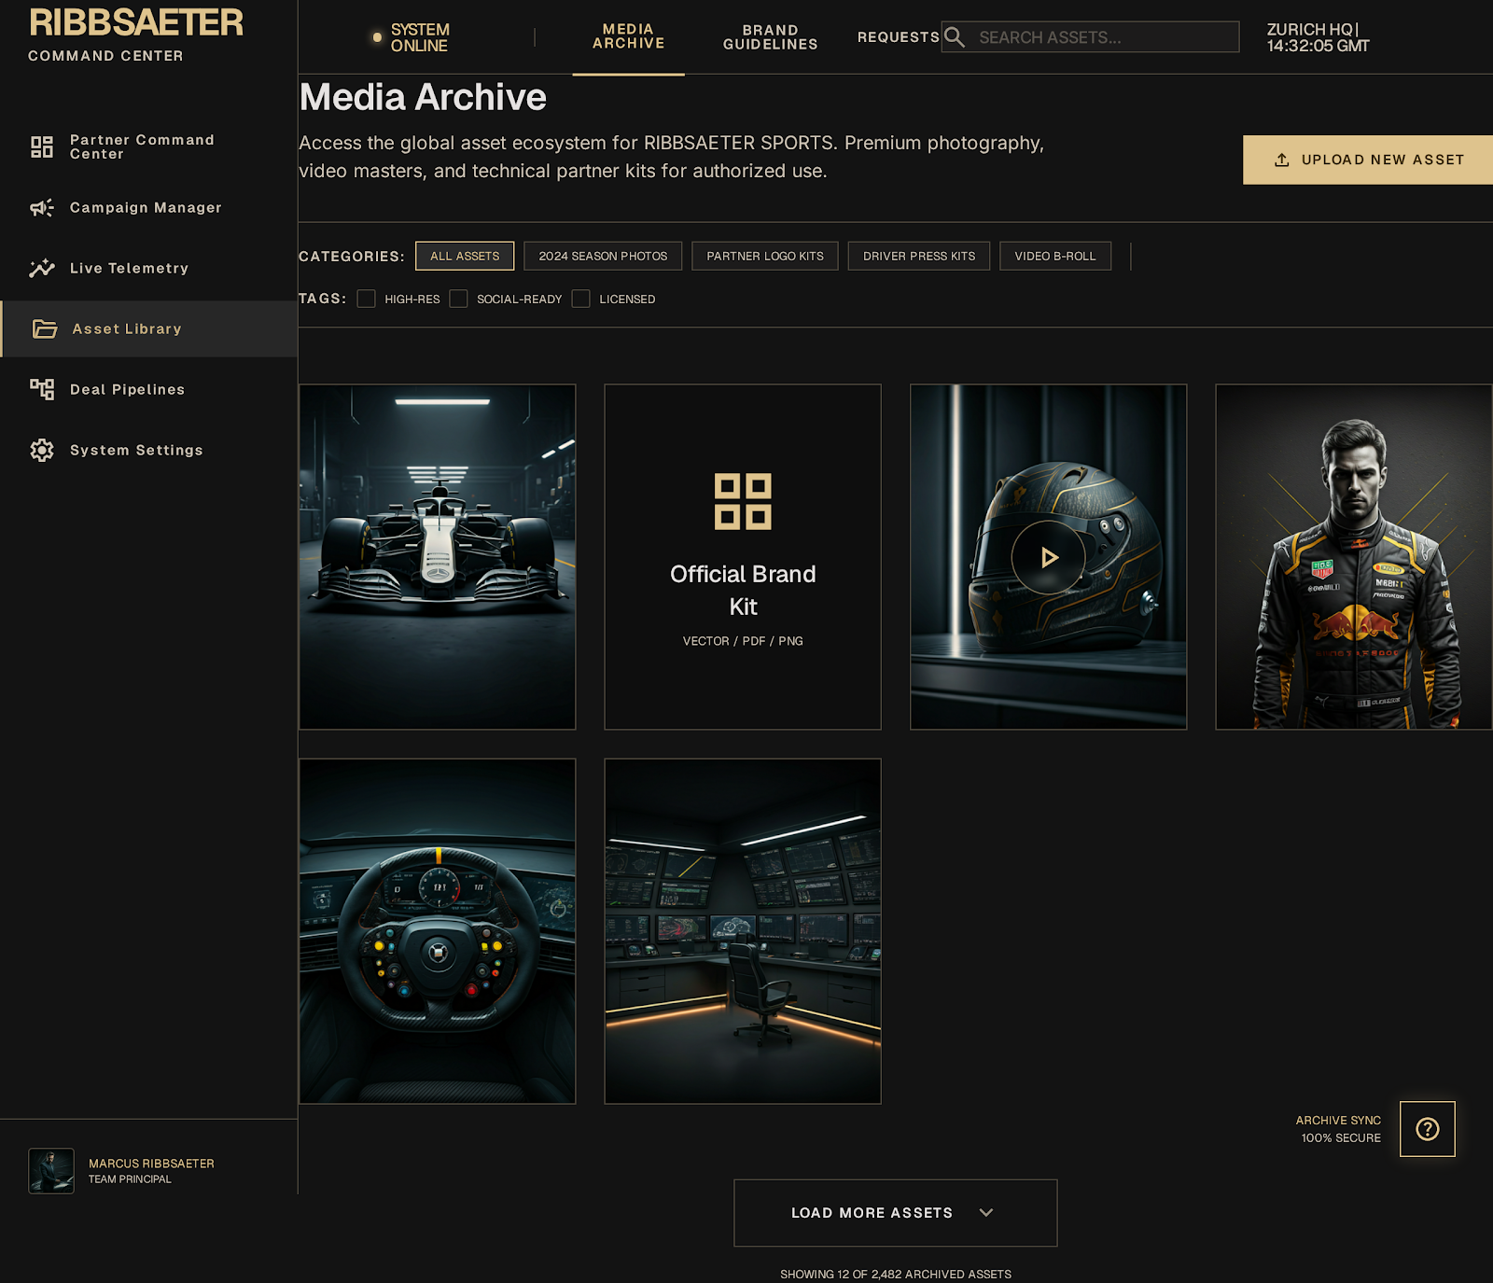
Task: Click 'VECTOR / PDF / PNG' label
Action: pos(743,641)
